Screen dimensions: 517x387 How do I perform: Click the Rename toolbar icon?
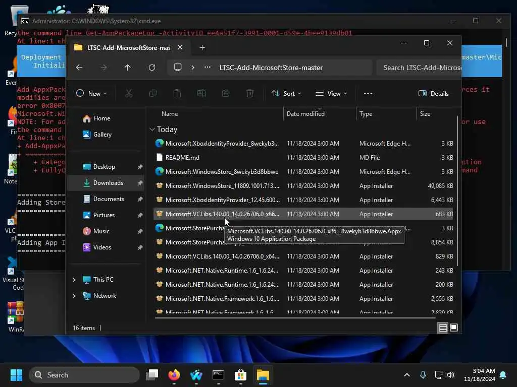201,93
